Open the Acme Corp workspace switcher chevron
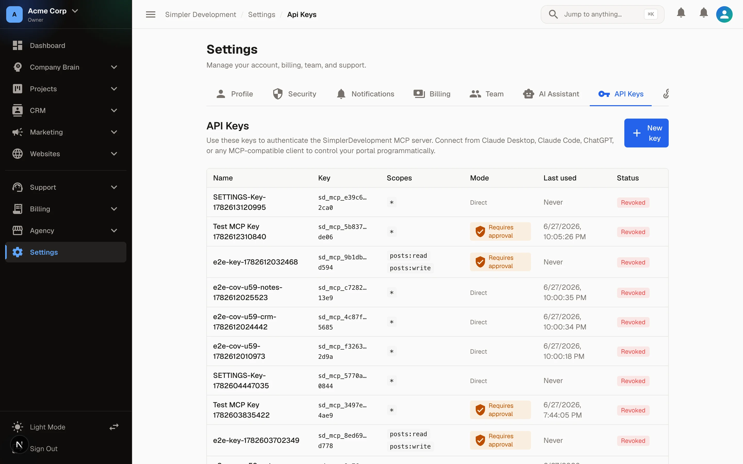The height and width of the screenshot is (464, 743). pyautogui.click(x=75, y=11)
